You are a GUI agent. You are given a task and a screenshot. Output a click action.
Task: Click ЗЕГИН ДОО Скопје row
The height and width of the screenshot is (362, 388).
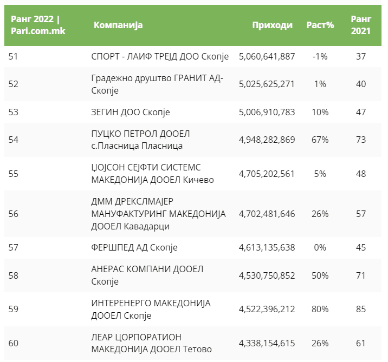pyautogui.click(x=131, y=112)
